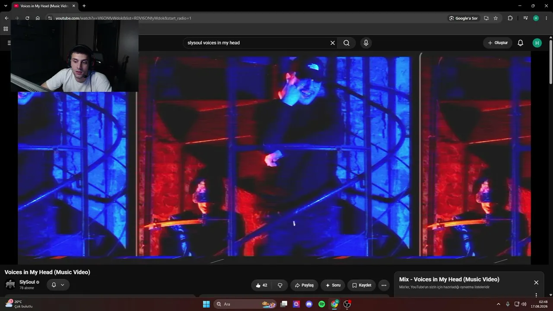The height and width of the screenshot is (311, 553).
Task: Click the 'Voices in My Head (Music Video)' video title
Action: point(48,272)
